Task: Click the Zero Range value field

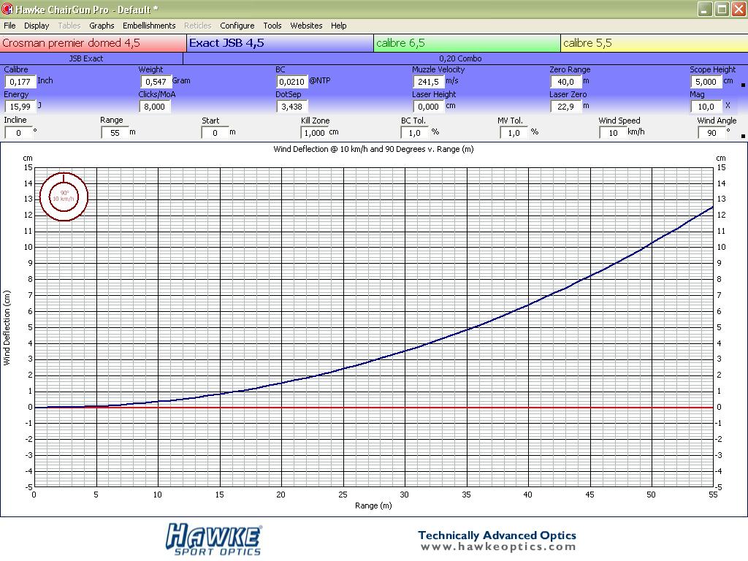Action: (565, 82)
